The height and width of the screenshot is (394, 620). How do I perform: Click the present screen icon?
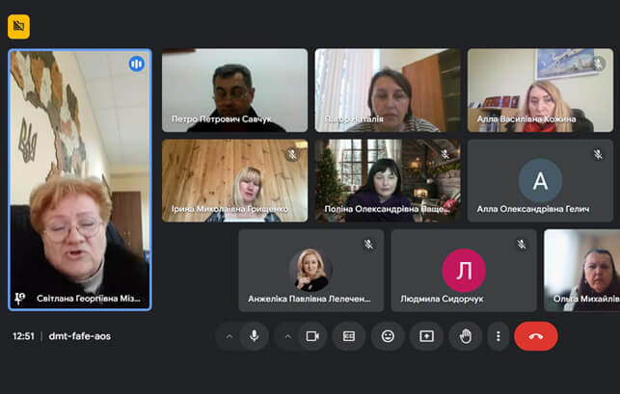426,336
